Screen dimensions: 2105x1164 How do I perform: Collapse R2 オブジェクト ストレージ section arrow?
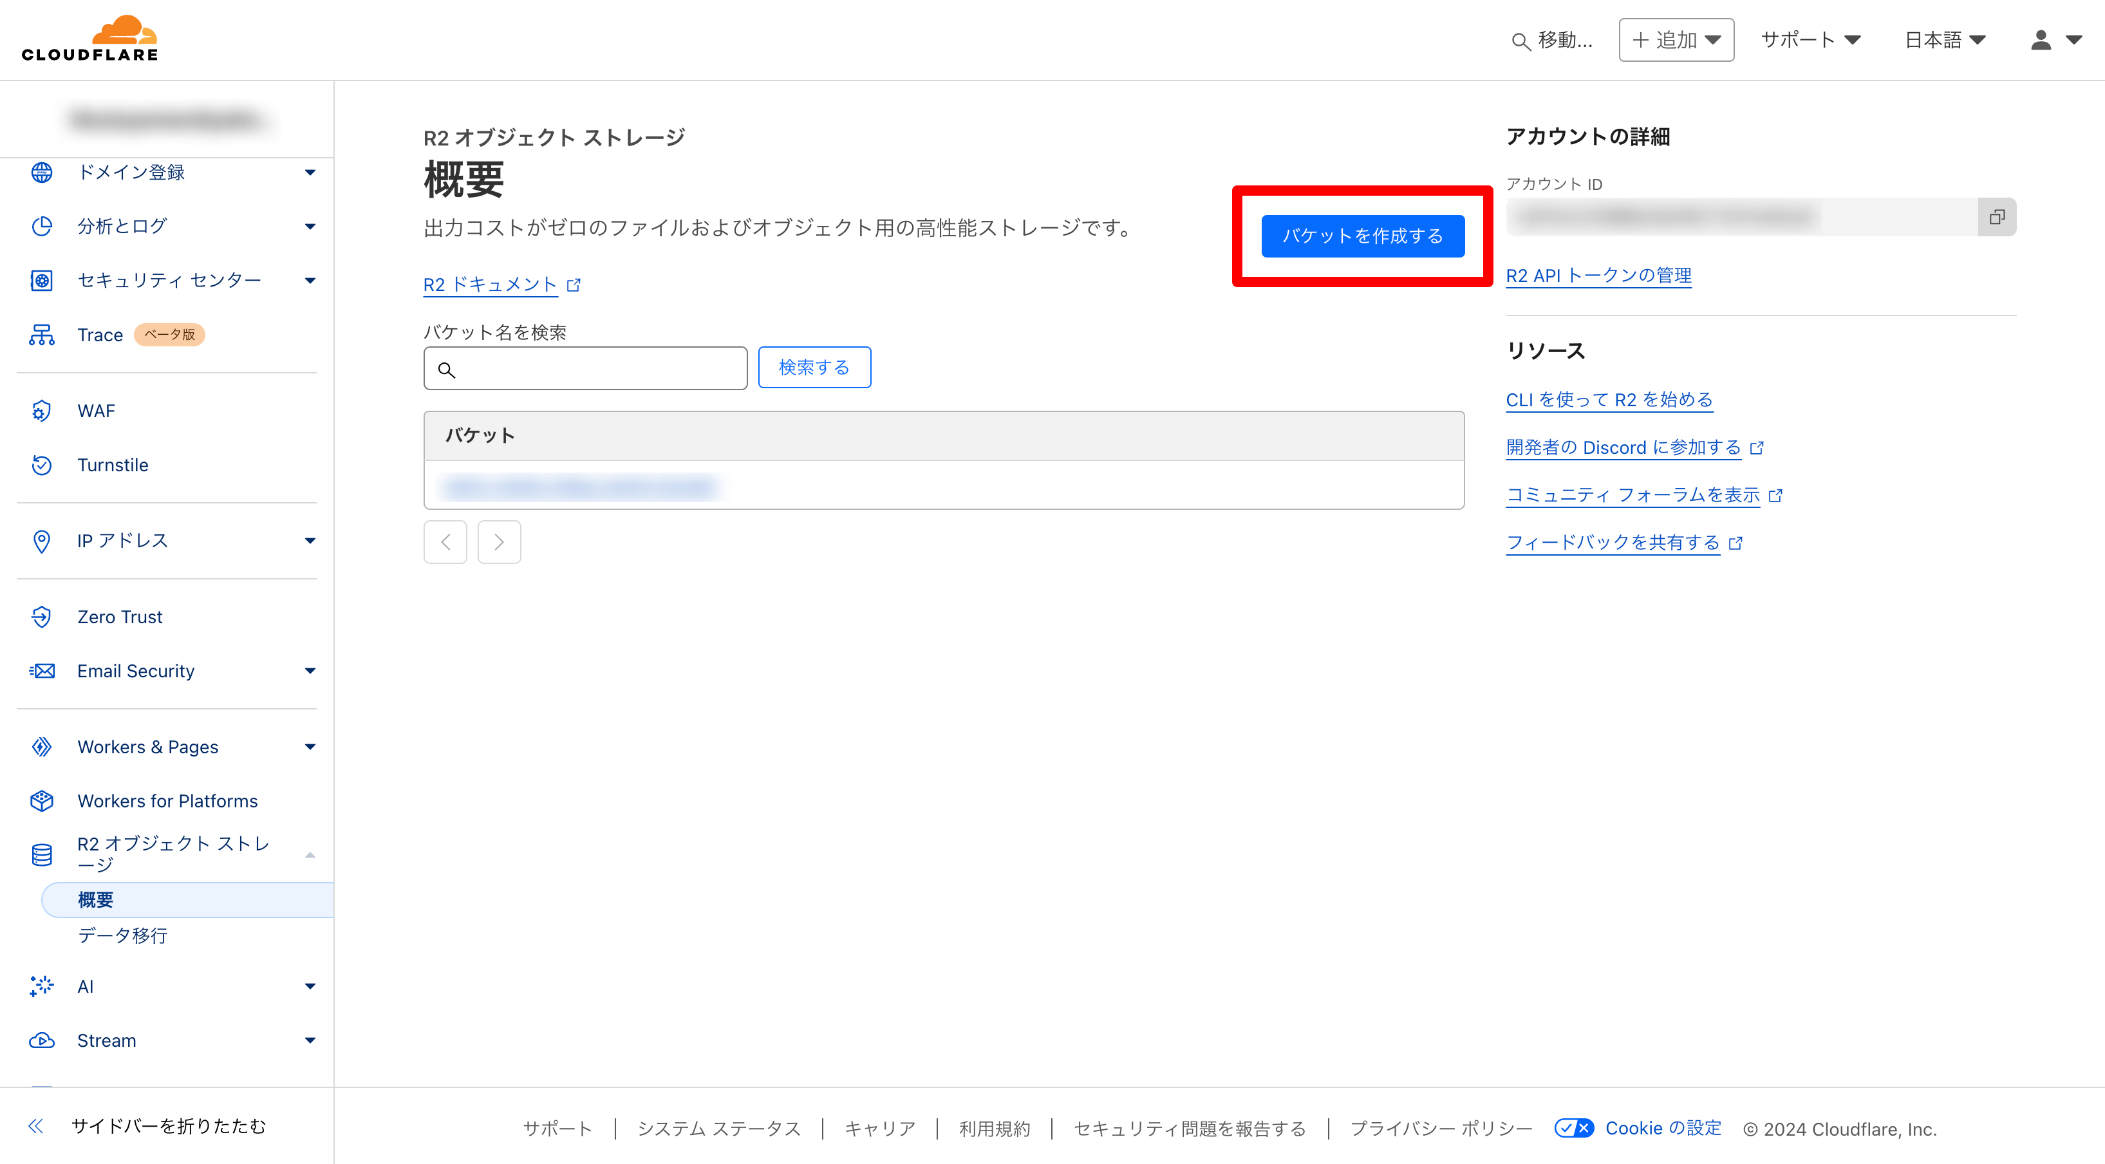[x=310, y=855]
